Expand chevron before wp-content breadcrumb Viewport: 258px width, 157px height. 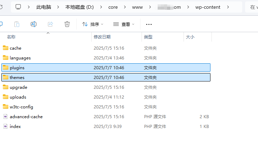click(188, 7)
